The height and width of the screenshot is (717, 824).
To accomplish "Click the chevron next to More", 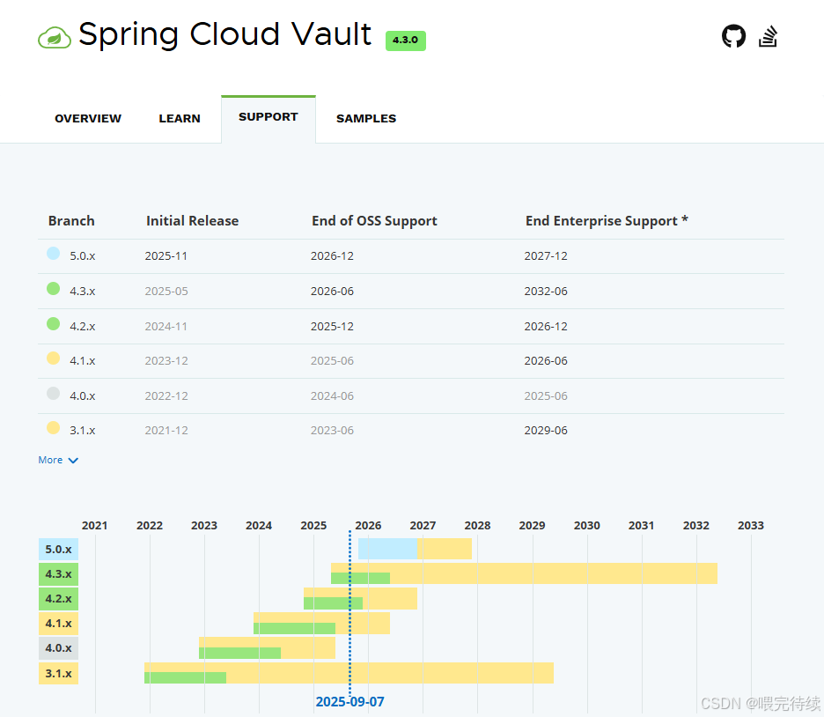I will click(x=73, y=461).
